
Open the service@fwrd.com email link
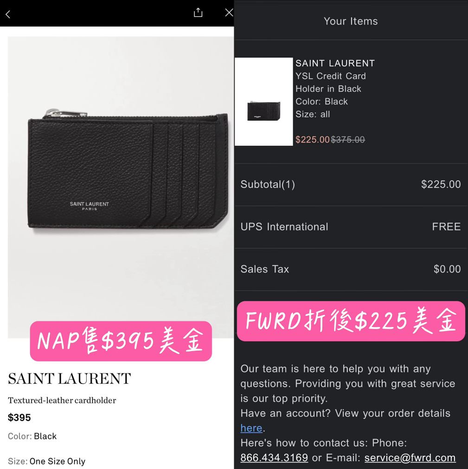[410, 458]
